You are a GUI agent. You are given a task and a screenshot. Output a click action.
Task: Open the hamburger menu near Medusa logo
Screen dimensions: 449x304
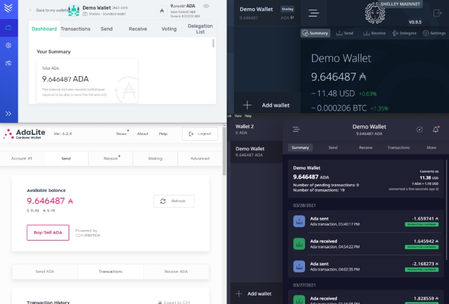point(313,13)
